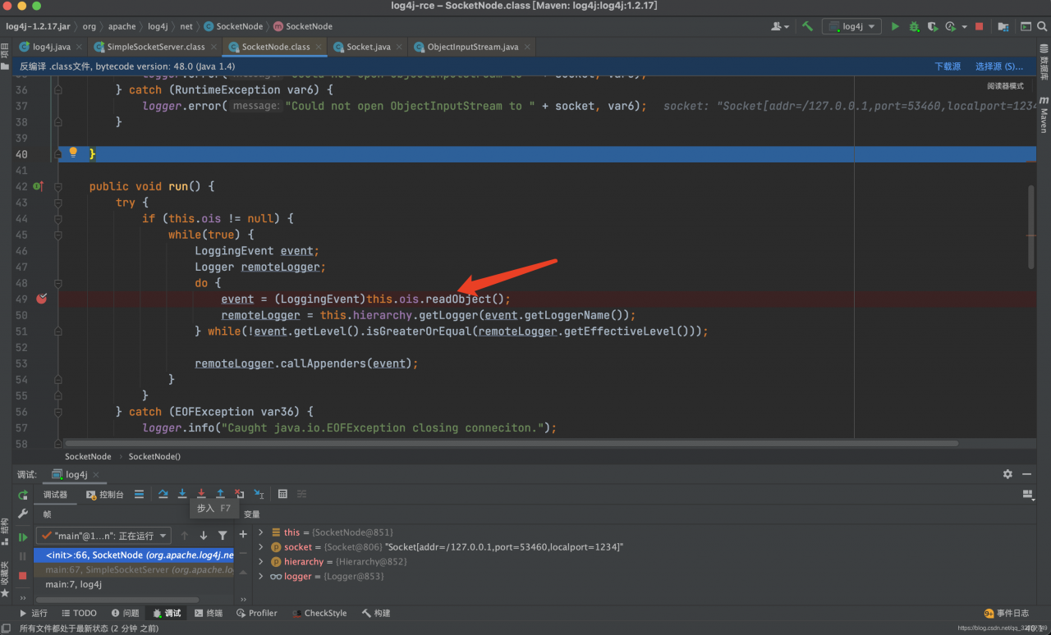Click the editor vertical scrollbar
The height and width of the screenshot is (635, 1051).
point(1031,226)
